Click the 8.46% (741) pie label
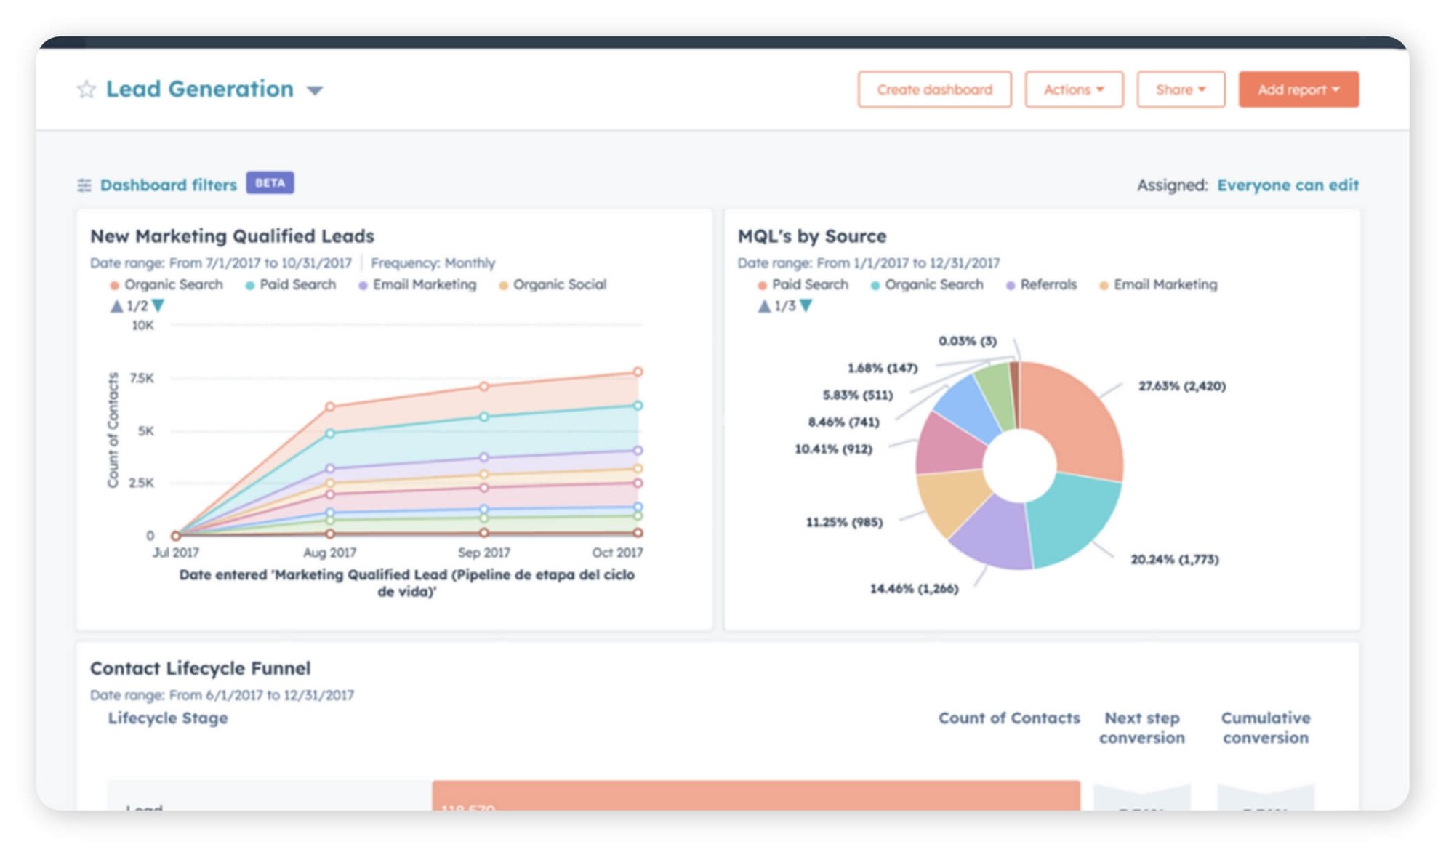 pyautogui.click(x=843, y=422)
